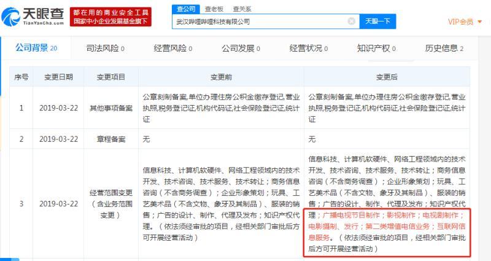Select the 经营范围变更 item cell
Image resolution: width=491 pixels, height=261 pixels.
tap(111, 204)
